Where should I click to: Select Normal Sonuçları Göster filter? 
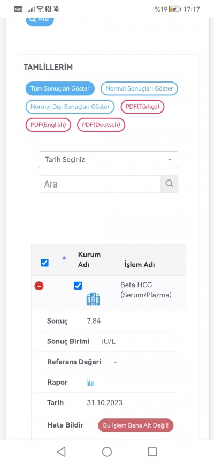[x=139, y=88]
